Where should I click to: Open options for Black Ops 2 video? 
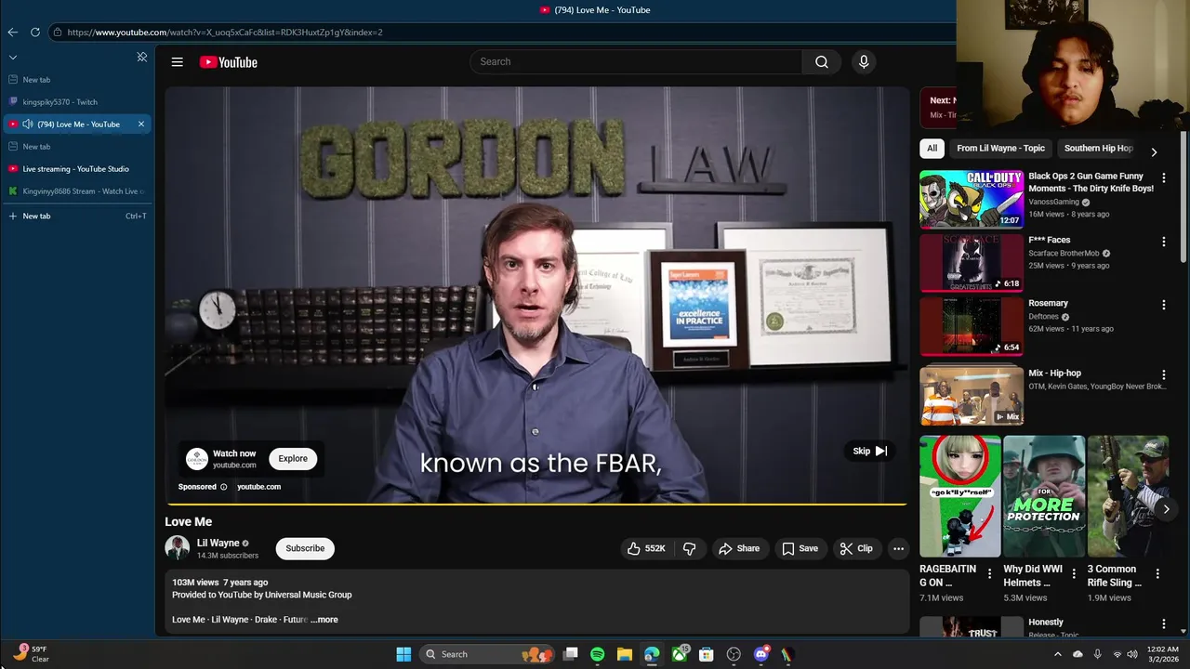coord(1163,177)
